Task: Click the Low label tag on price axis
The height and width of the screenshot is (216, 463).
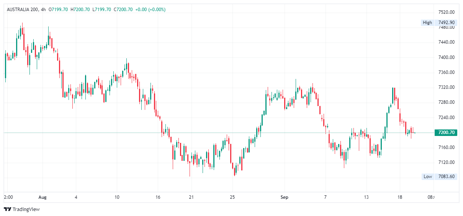Action: coord(427,177)
